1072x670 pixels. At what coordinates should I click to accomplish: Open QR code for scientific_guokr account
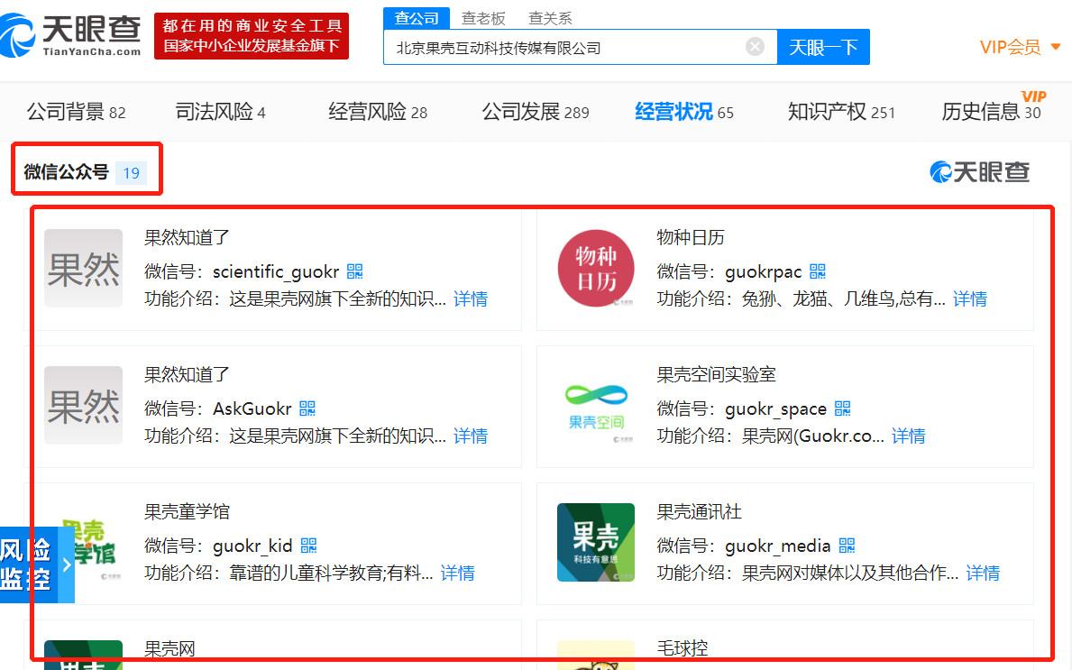click(x=355, y=271)
